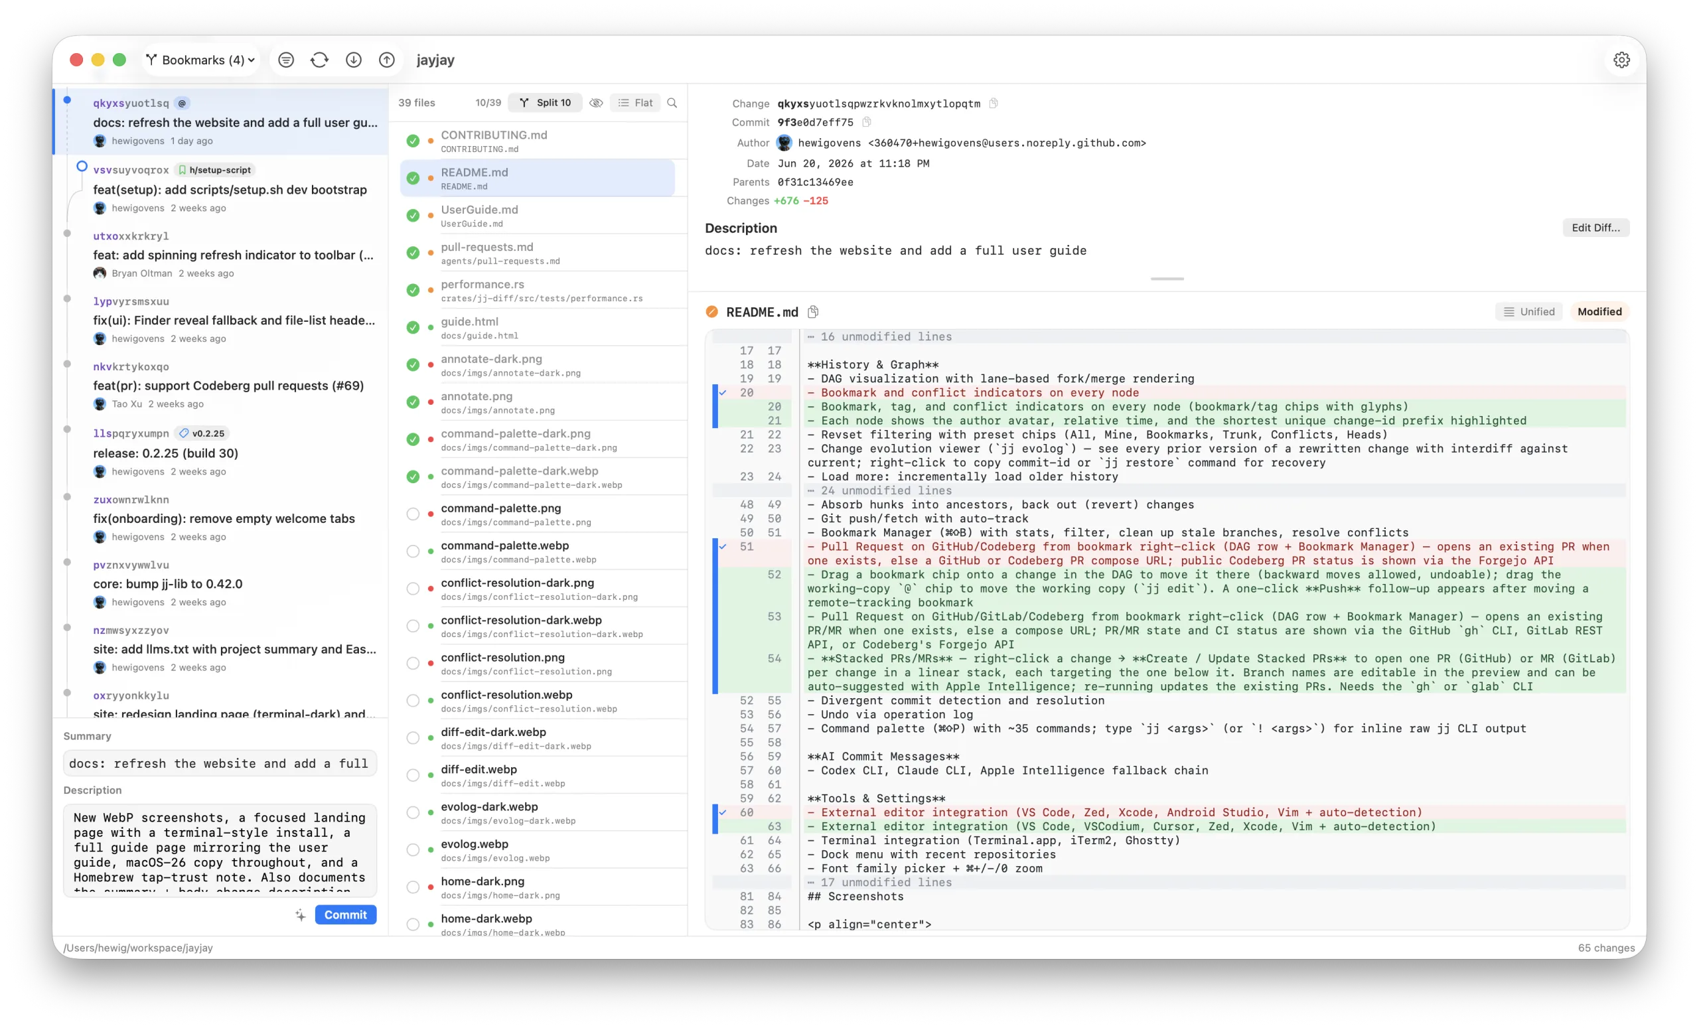Viewport: 1699px width, 1028px height.
Task: Select the utxoxxkrkryl spinning refresh indicator commit
Action: [x=220, y=254]
